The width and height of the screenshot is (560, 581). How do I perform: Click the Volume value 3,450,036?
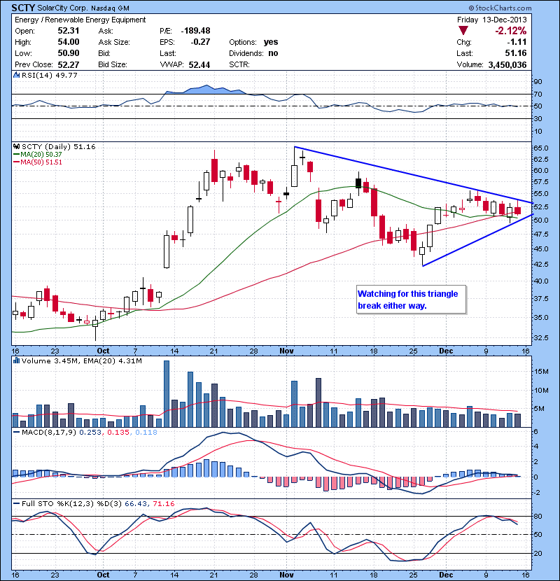click(x=507, y=65)
